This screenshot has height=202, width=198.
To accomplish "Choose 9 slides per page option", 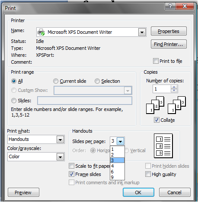I will coord(117,177).
